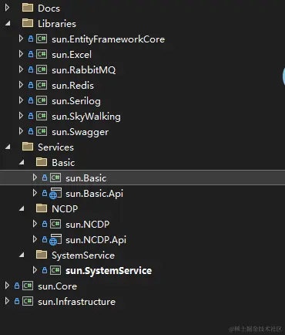Select the NCDP folder label
The height and width of the screenshot is (335, 285).
[x=65, y=208]
